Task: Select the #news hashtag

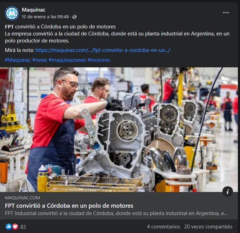Action: coord(40,60)
